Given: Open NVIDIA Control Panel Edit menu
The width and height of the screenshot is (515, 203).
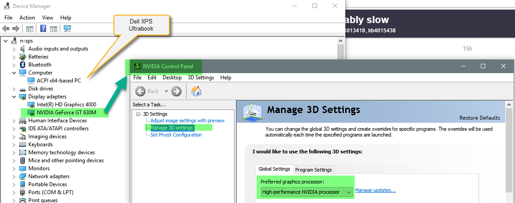Looking at the screenshot, I should tap(152, 78).
